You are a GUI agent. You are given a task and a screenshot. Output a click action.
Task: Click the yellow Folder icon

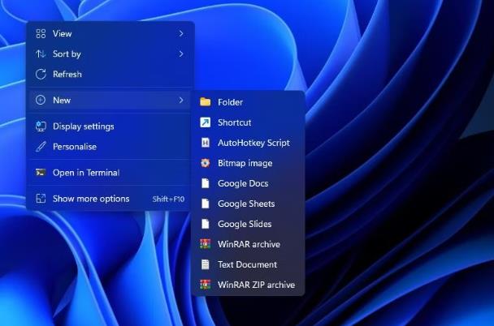point(205,102)
